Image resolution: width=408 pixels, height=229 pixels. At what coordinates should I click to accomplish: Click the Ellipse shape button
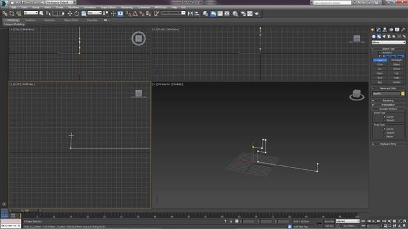tap(397, 64)
